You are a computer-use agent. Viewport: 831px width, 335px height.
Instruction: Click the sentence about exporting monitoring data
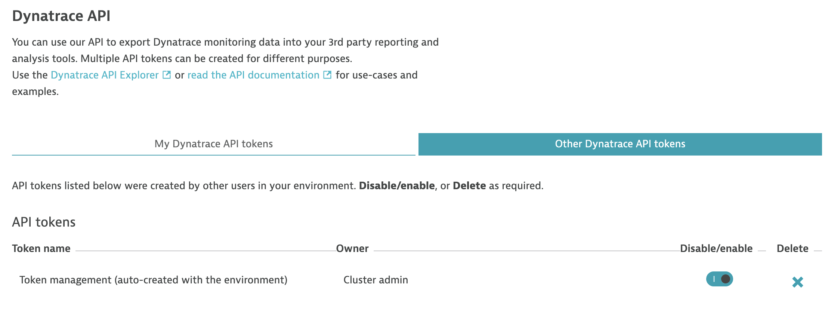click(225, 50)
